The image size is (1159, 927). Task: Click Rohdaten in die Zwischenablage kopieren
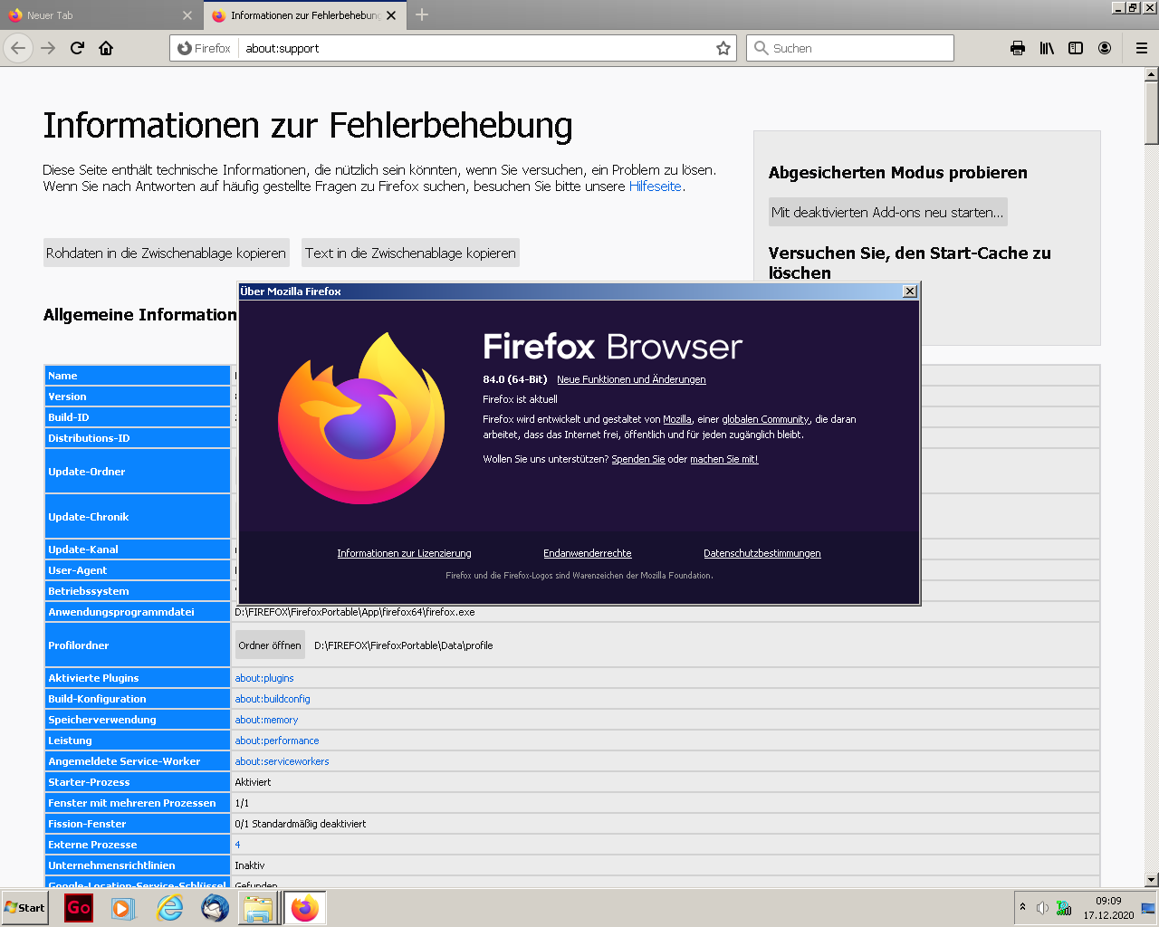click(x=167, y=253)
